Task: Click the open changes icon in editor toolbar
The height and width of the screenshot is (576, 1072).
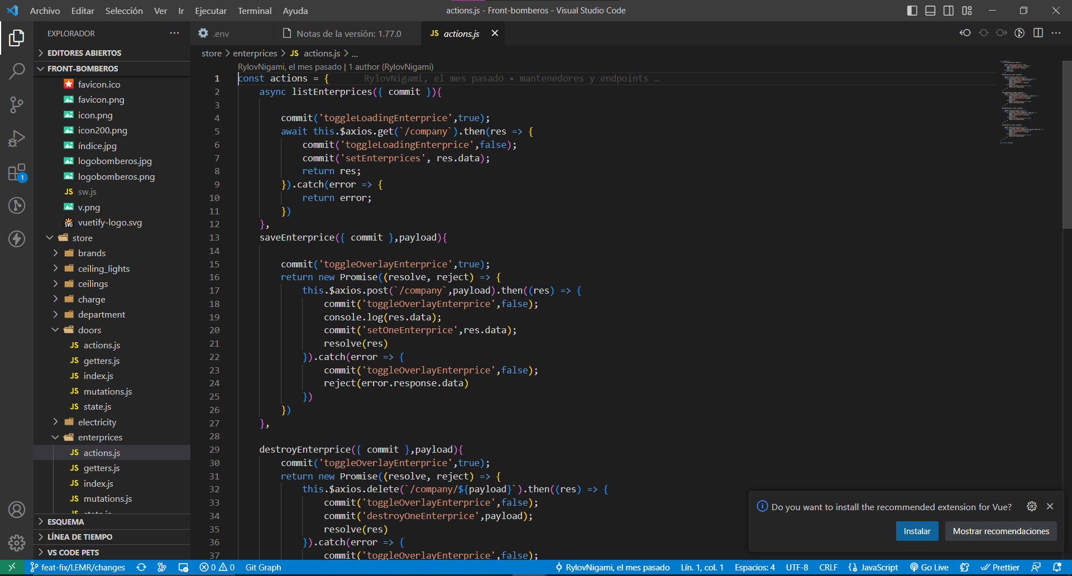Action: (x=965, y=33)
